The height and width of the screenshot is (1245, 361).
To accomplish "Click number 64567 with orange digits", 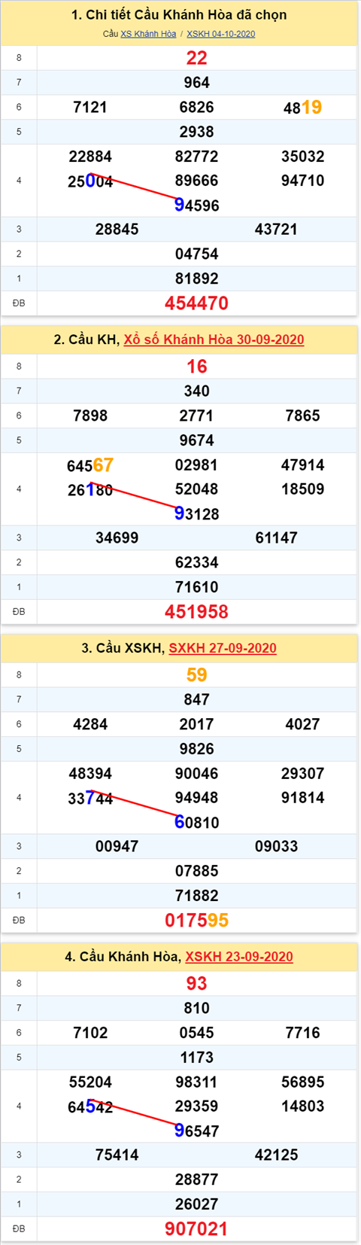I will (x=90, y=465).
